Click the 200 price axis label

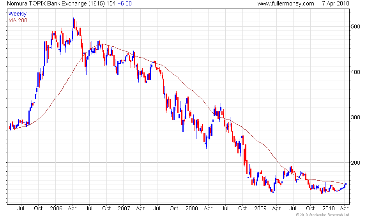[355, 163]
